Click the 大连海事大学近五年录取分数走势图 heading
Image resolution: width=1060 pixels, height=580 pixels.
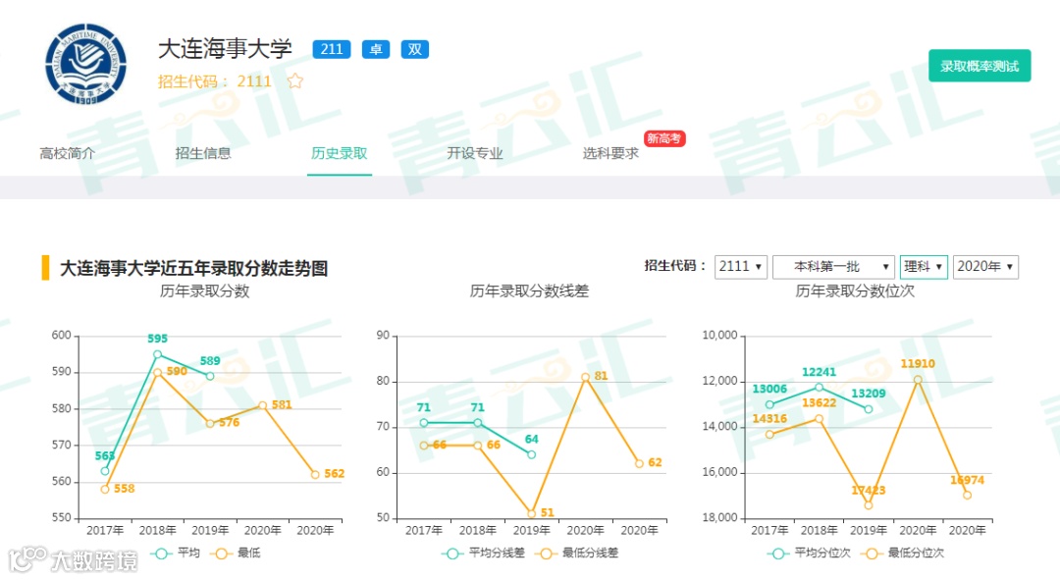[194, 268]
